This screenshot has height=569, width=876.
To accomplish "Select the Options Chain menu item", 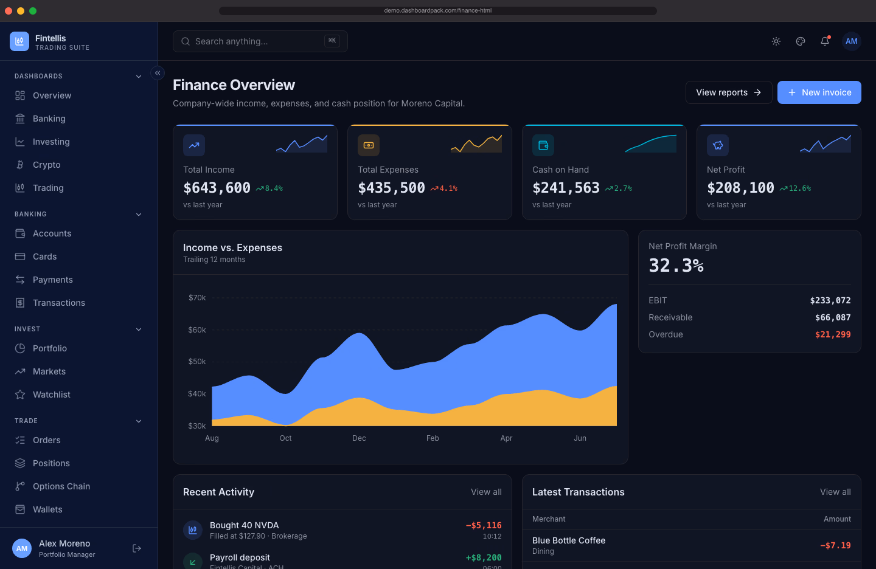I will (79, 486).
